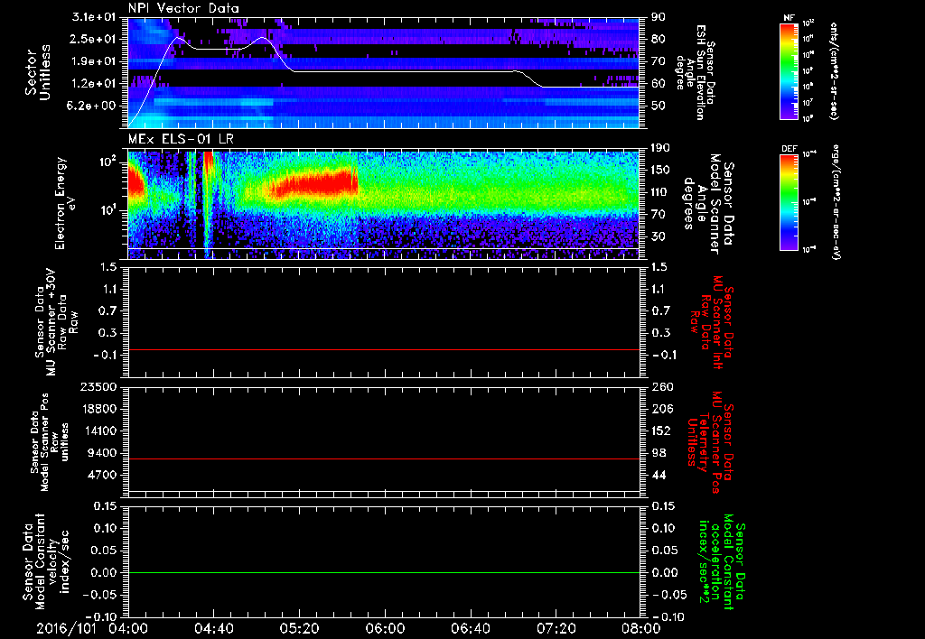Select the "NPI Vector Data" panel title
The width and height of the screenshot is (925, 639).
pos(184,8)
